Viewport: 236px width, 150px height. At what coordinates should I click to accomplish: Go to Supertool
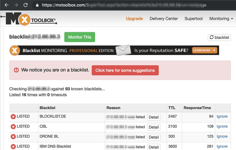click(x=194, y=18)
